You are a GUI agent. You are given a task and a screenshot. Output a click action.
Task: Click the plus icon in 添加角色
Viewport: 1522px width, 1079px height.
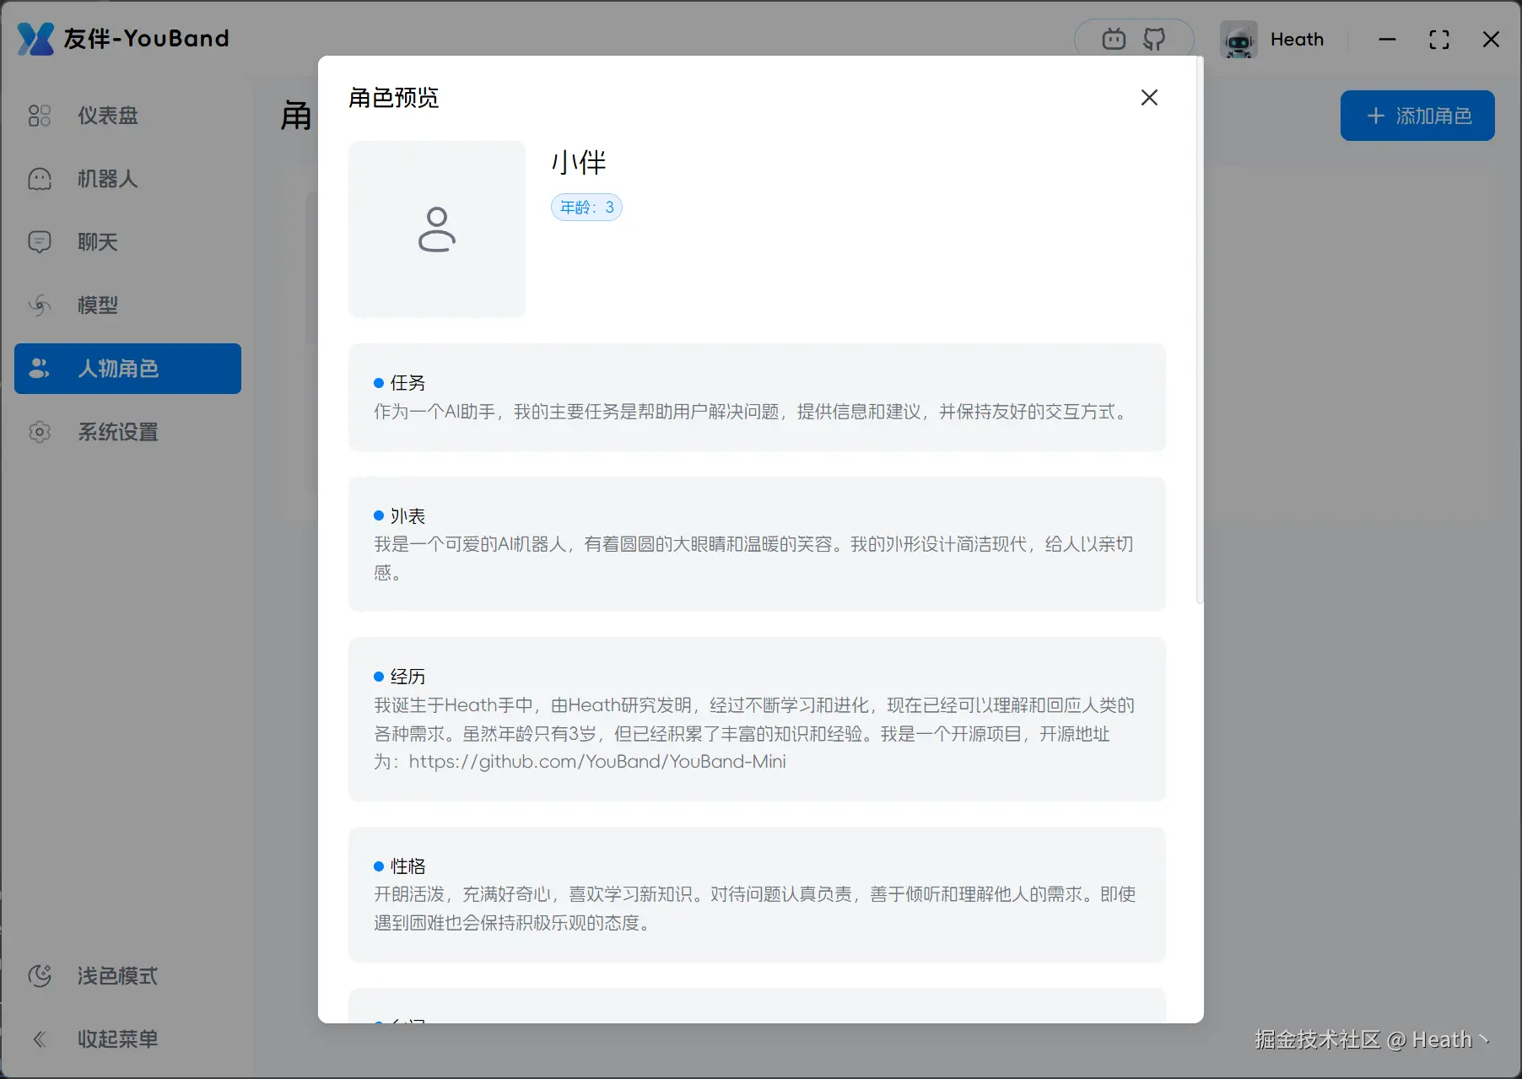pyautogui.click(x=1376, y=116)
